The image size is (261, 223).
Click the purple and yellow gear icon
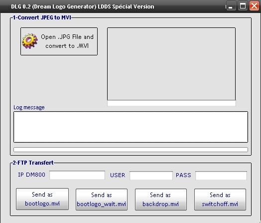coord(30,41)
